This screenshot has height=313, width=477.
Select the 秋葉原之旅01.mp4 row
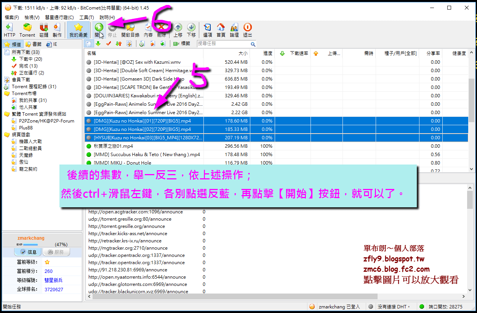(276, 146)
